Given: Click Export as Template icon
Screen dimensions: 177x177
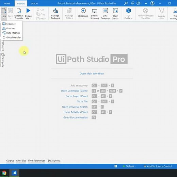Looking at the screenshot, I should click(x=19, y=11).
